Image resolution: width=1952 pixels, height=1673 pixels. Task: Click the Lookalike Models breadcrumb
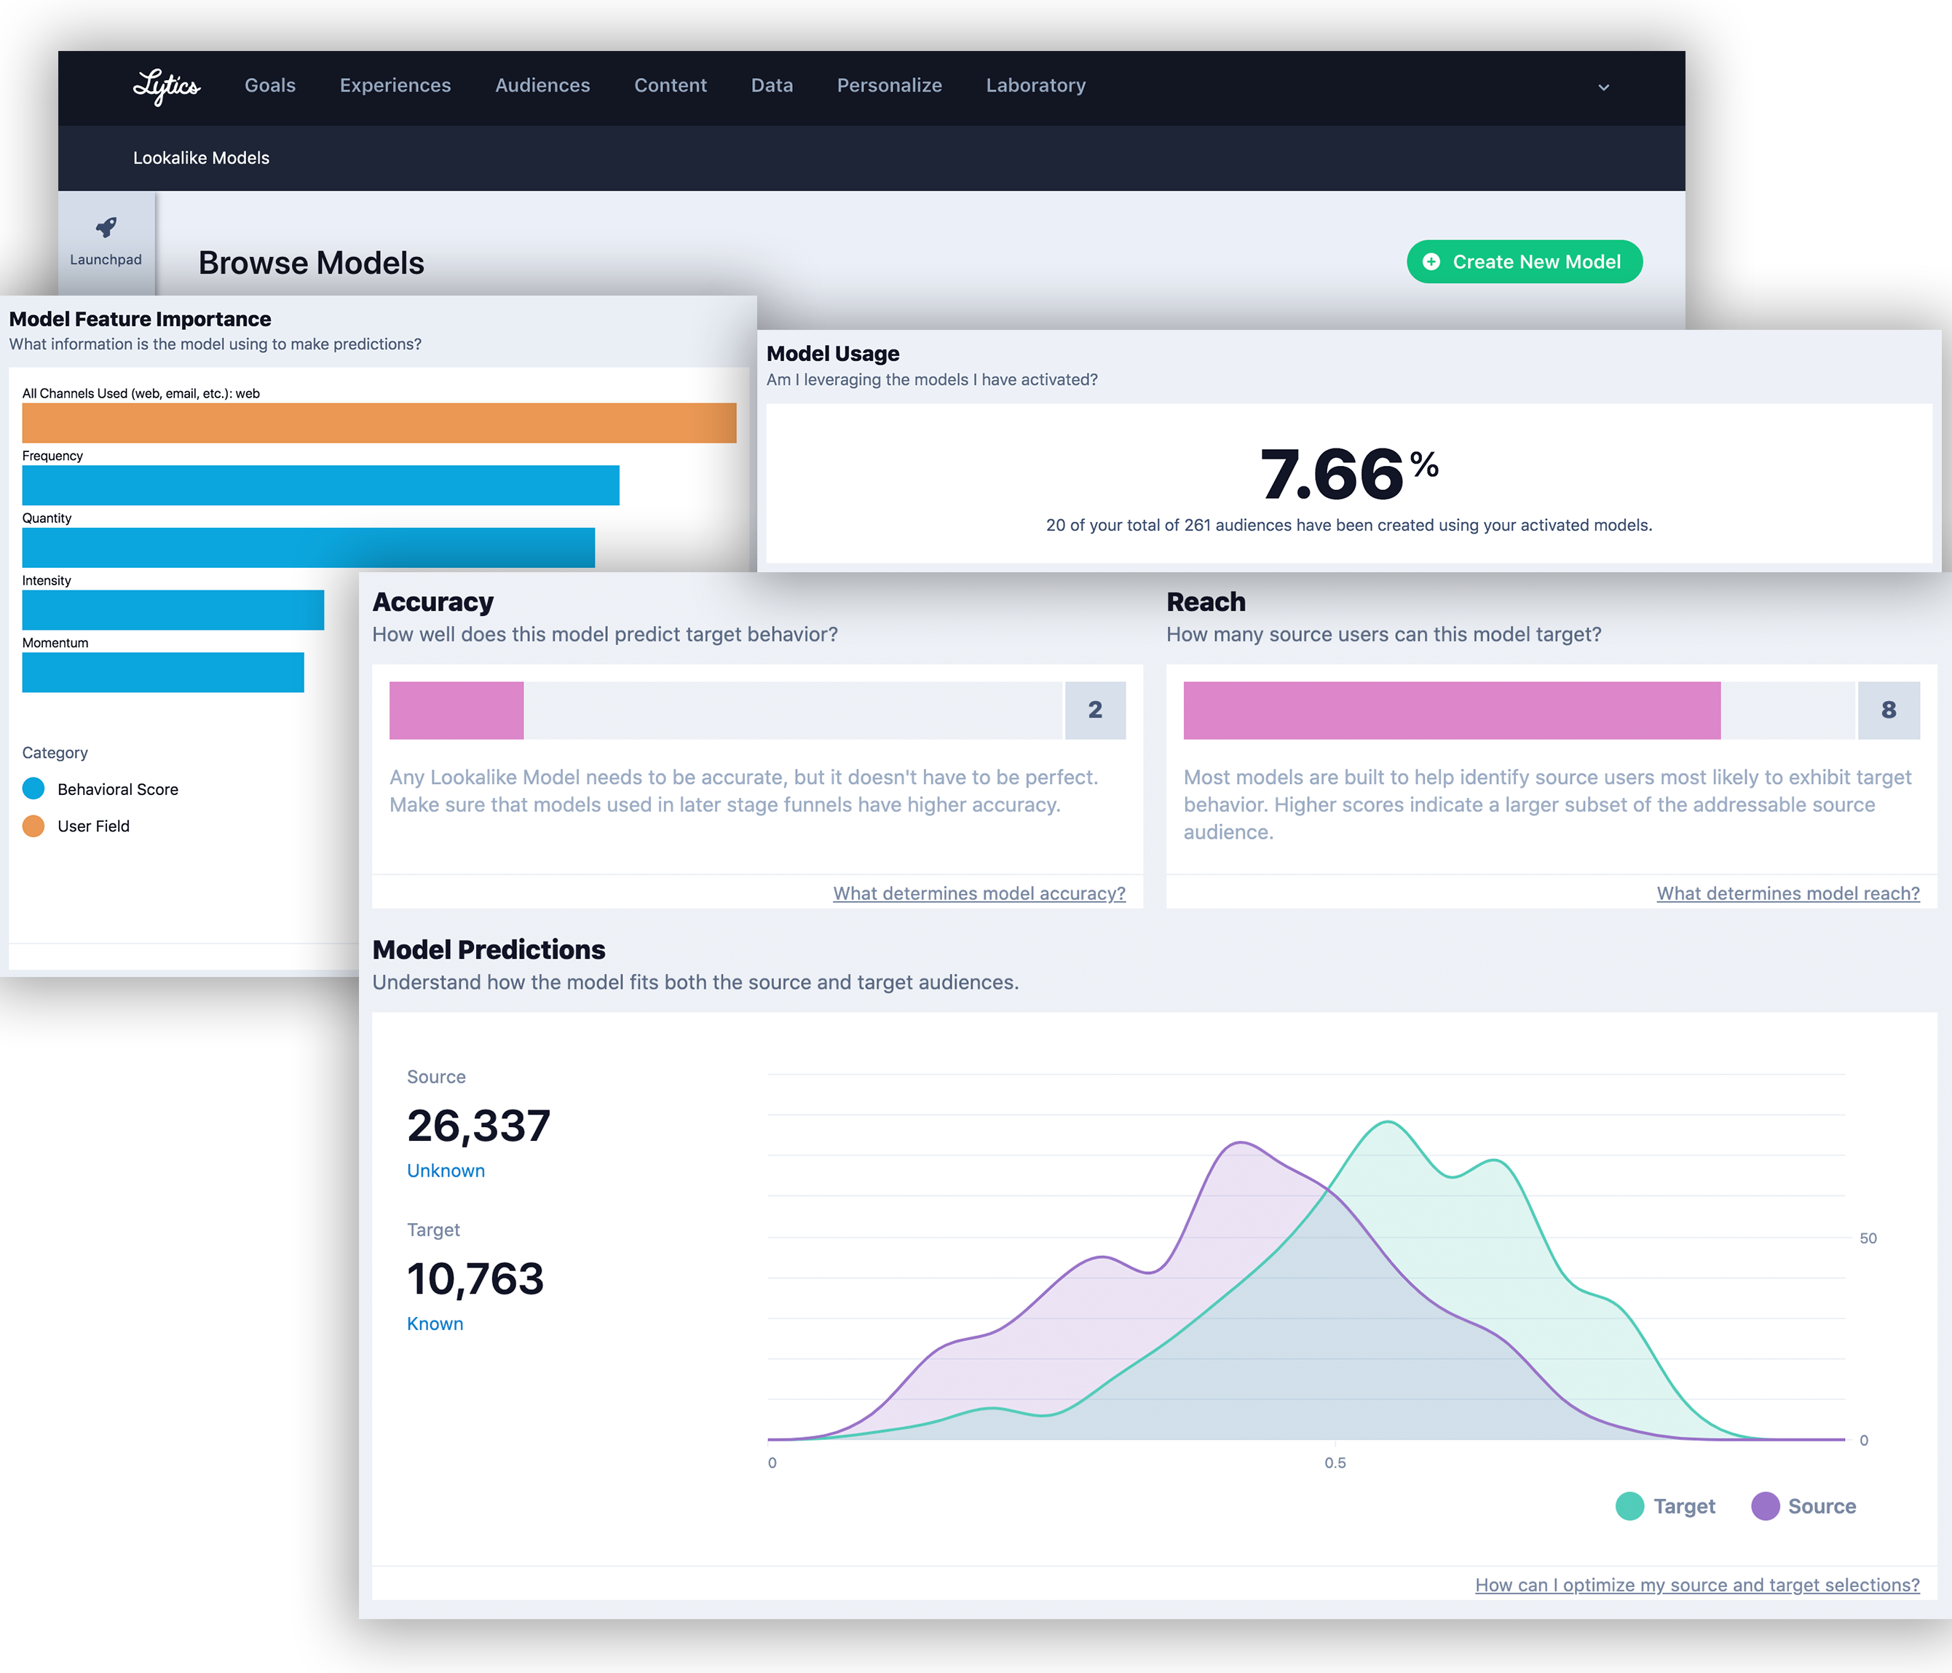pyautogui.click(x=201, y=158)
